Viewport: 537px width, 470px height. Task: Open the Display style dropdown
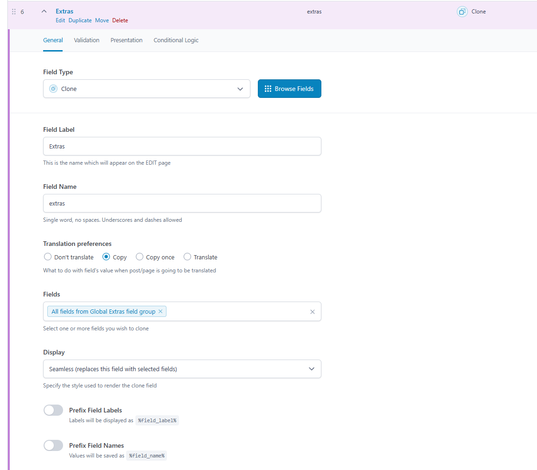click(182, 369)
